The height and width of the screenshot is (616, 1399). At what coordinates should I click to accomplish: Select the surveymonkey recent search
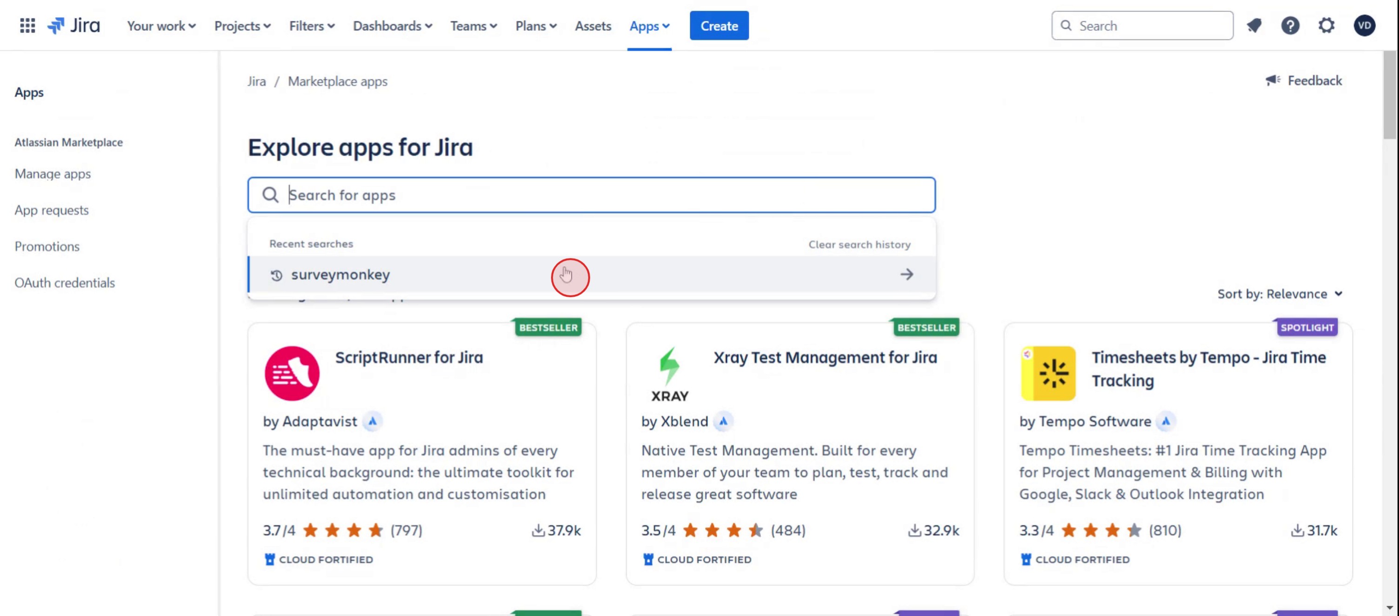pyautogui.click(x=340, y=275)
